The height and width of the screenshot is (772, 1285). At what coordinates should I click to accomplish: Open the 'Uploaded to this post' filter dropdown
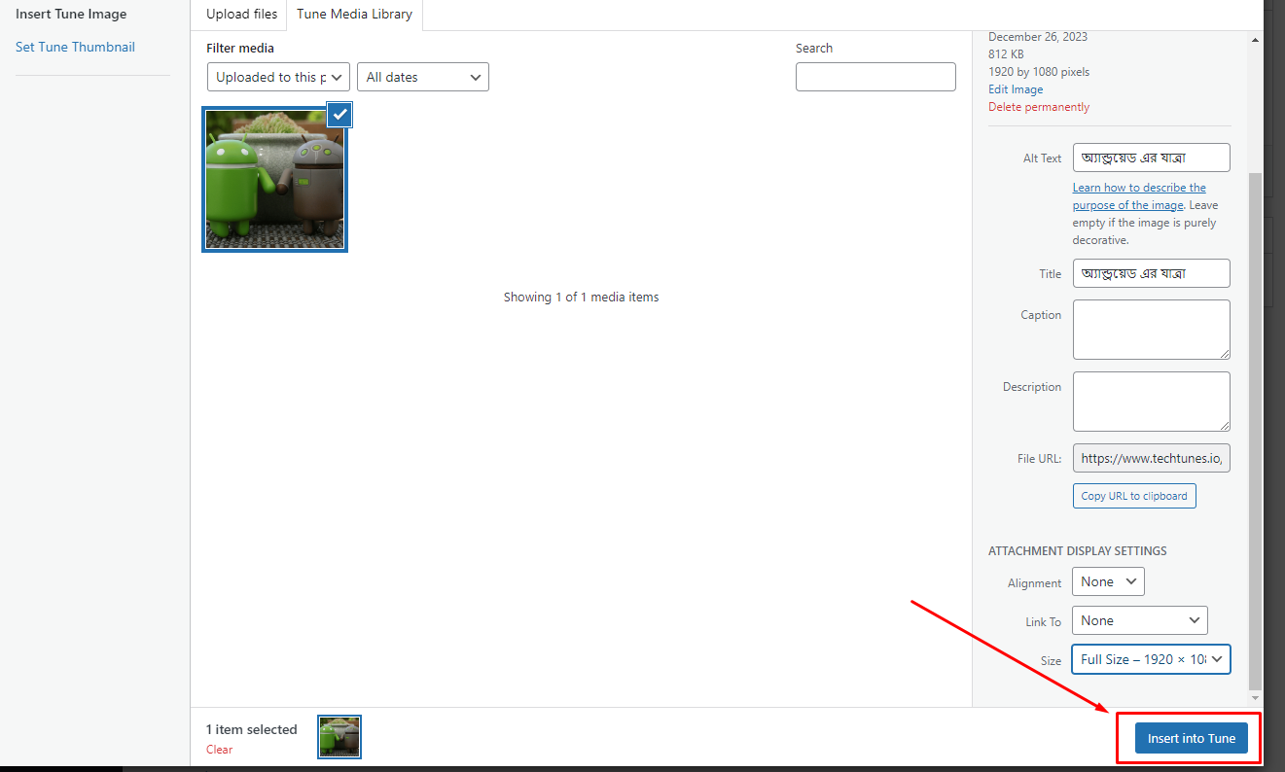[x=278, y=77]
